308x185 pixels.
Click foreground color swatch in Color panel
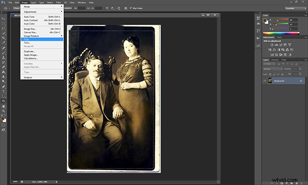point(265,20)
